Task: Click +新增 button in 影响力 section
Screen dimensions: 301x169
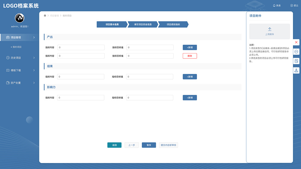Action: click(x=190, y=98)
